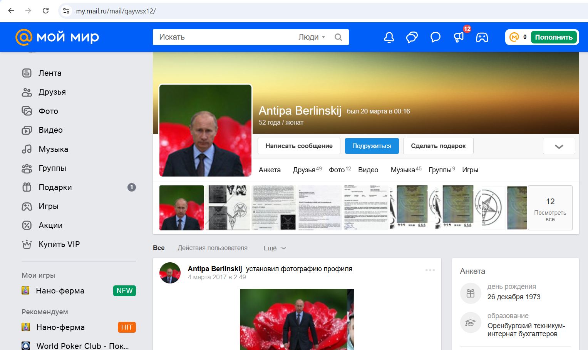The height and width of the screenshot is (350, 588).
Task: Select Действия пользователя feed filter
Action: [213, 248]
